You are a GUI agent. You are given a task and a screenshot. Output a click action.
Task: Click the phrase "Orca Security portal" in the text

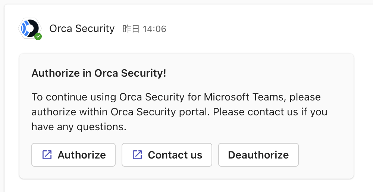tap(160, 112)
